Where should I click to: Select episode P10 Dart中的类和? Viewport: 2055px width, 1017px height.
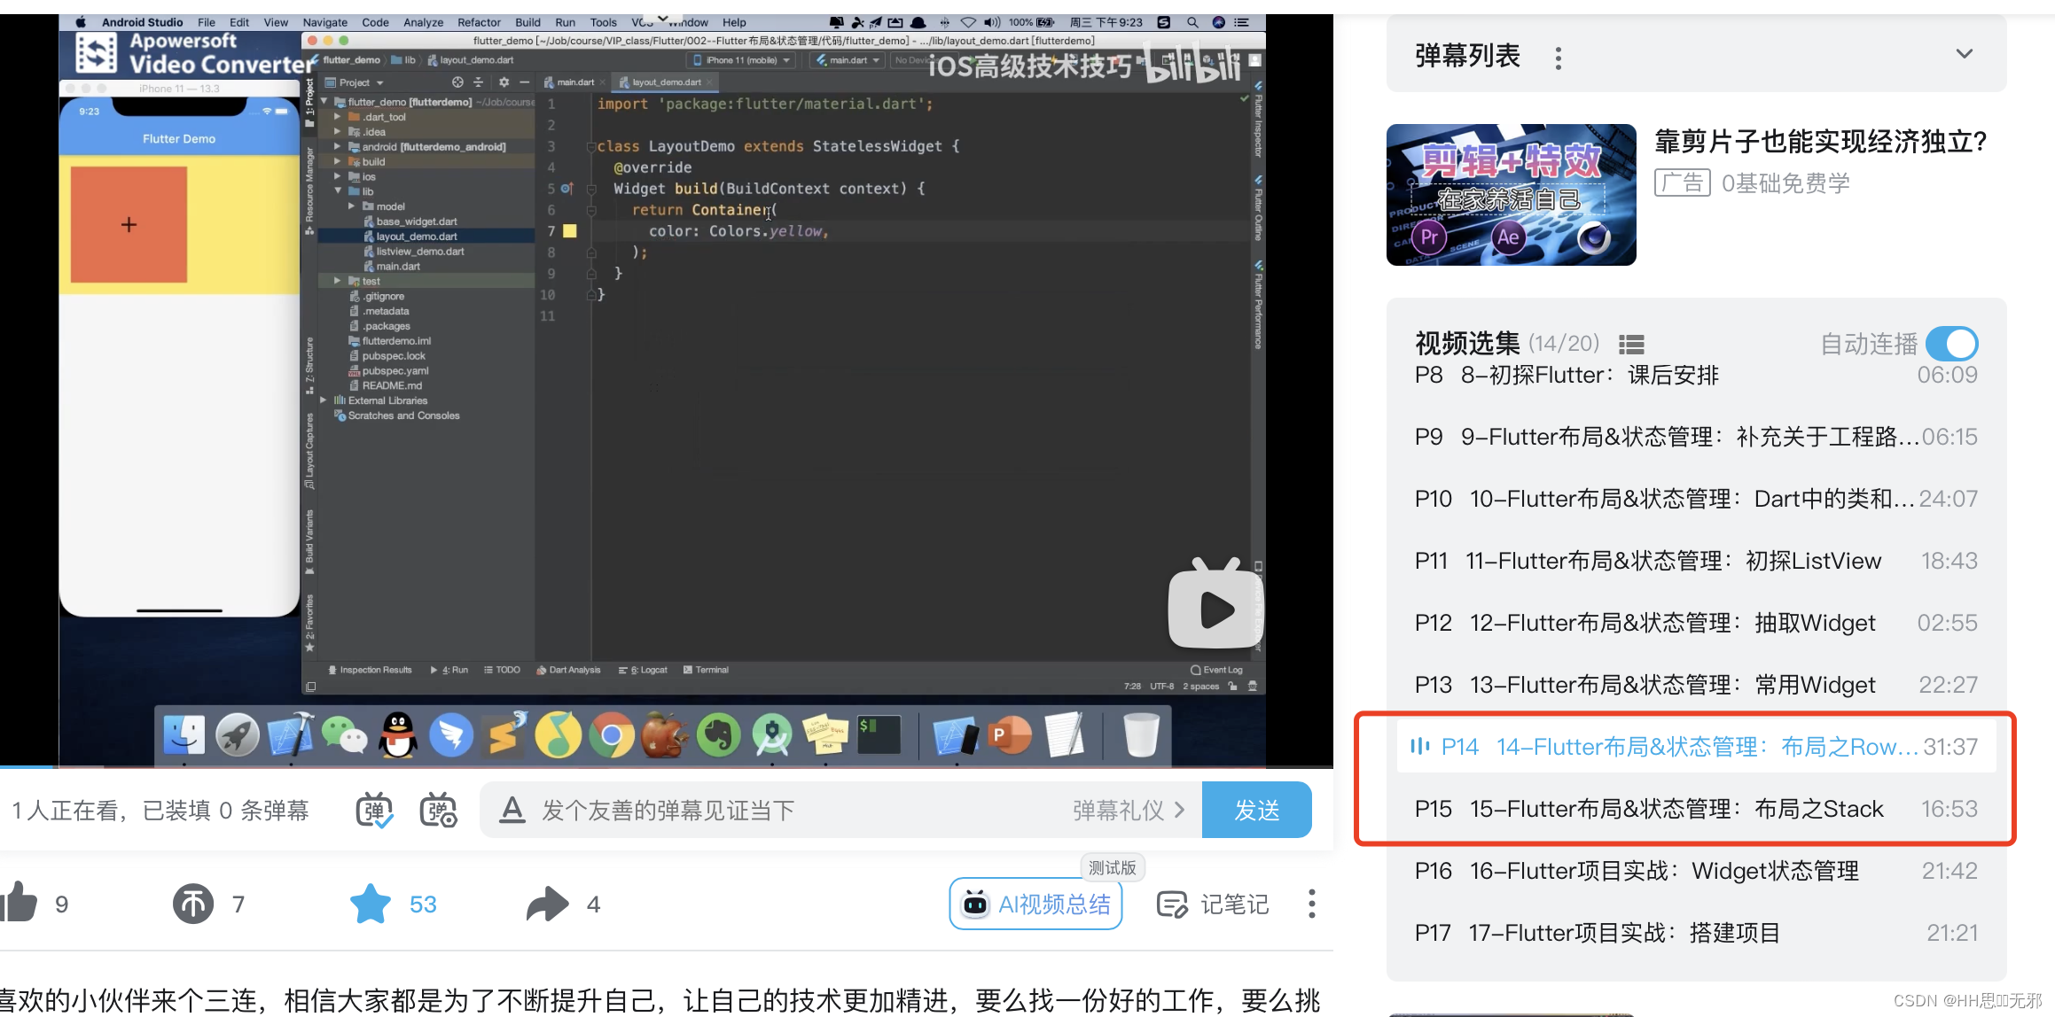[1695, 499]
